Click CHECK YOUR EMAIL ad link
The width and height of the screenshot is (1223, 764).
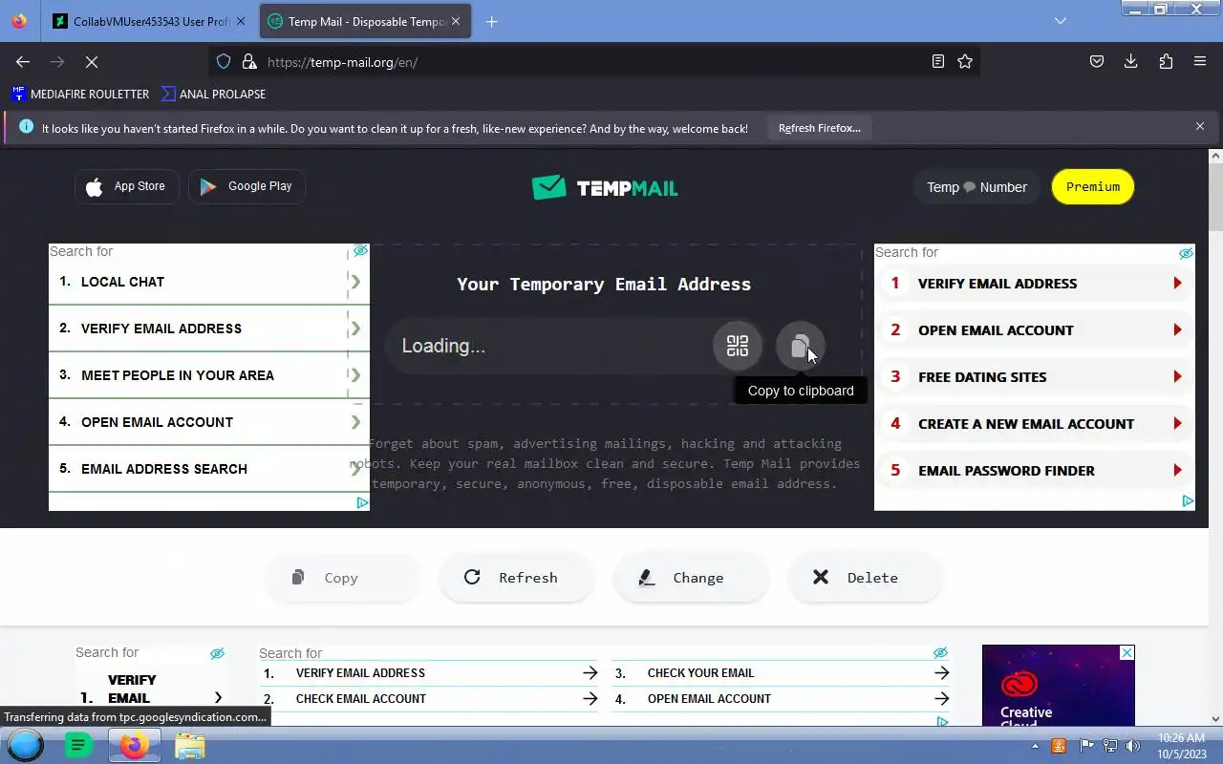coord(700,673)
